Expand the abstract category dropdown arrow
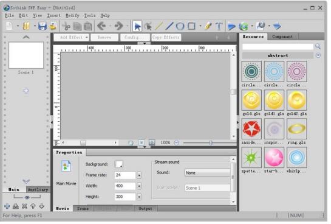Image resolution: width=331 pixels, height=224 pixels. click(x=318, y=55)
